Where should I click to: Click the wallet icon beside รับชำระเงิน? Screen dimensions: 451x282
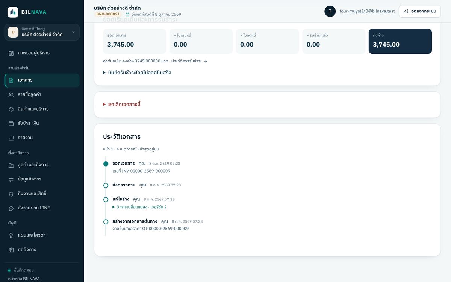11,123
